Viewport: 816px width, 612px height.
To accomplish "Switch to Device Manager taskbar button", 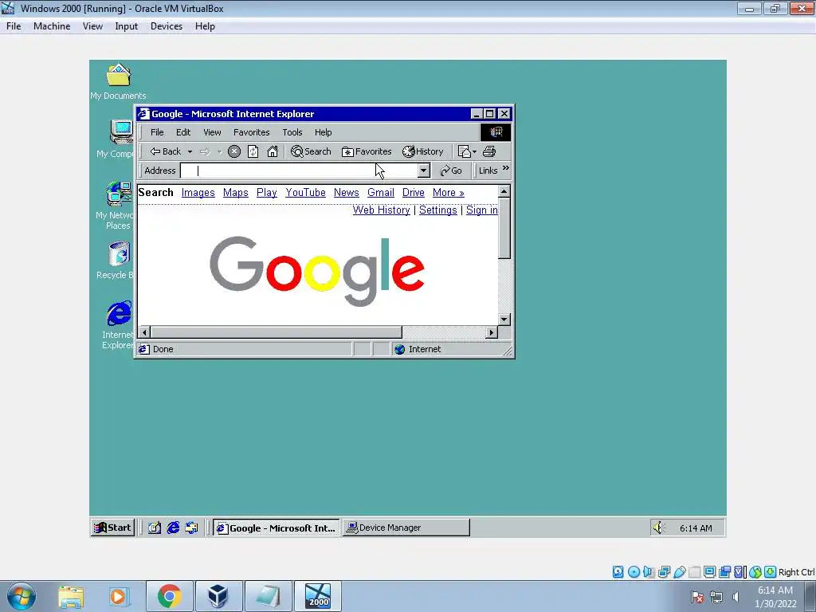I will point(406,528).
